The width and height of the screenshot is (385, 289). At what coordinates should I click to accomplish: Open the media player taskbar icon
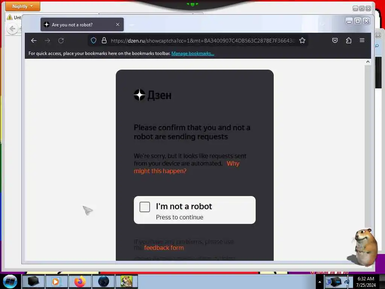pyautogui.click(x=56, y=281)
